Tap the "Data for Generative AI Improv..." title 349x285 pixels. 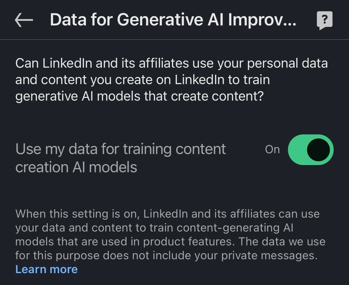coord(173,20)
